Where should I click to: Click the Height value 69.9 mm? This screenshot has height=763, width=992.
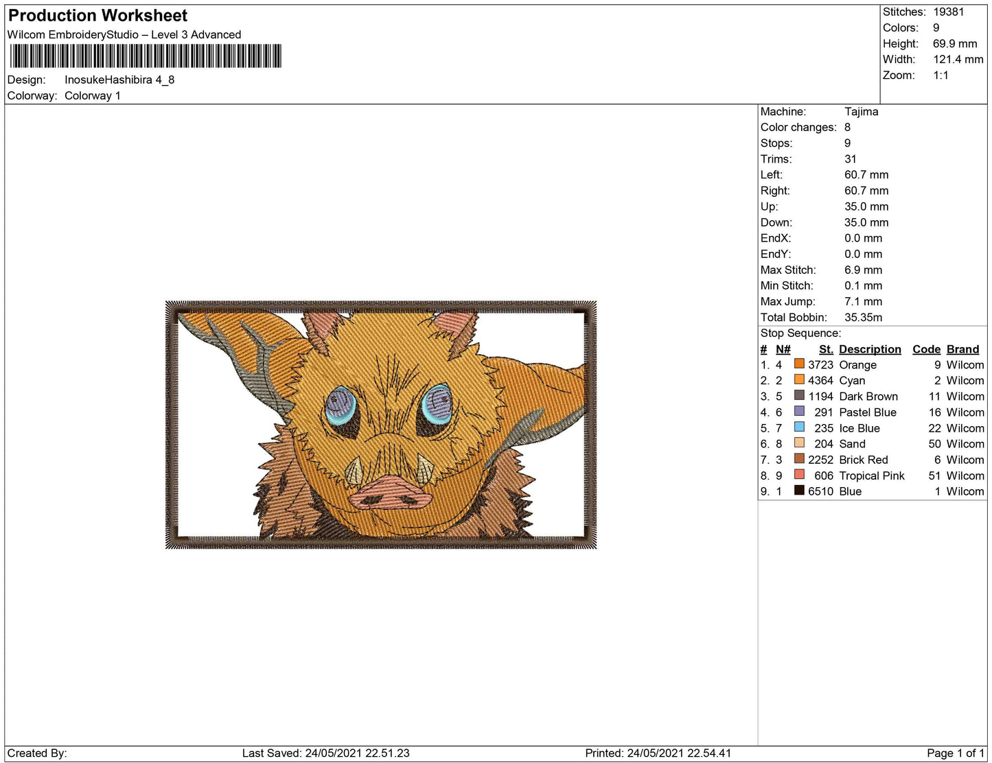pyautogui.click(x=955, y=43)
